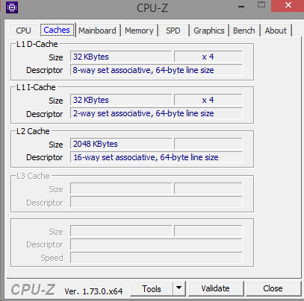Open the Graphics tab
The width and height of the screenshot is (304, 301).
tap(209, 31)
